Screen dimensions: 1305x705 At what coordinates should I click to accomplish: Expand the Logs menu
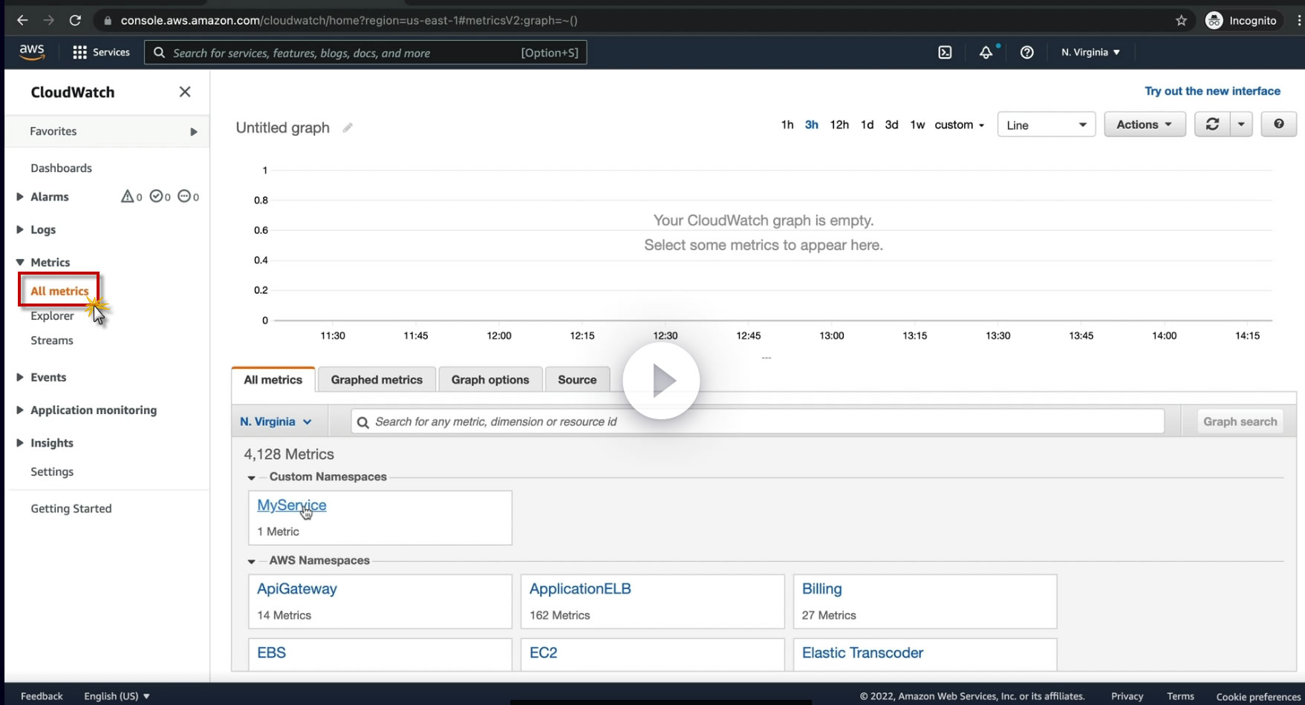[x=20, y=229]
